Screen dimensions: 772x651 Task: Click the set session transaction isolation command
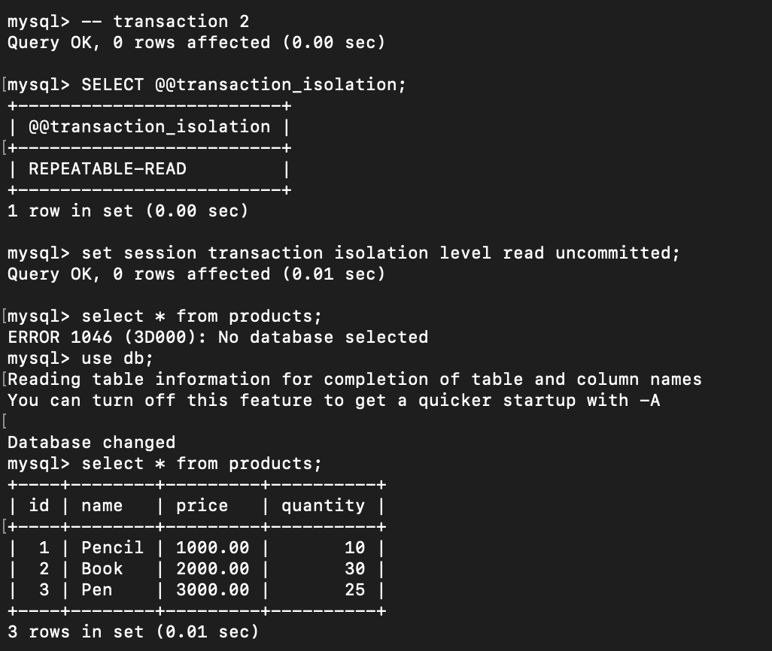[x=380, y=253]
